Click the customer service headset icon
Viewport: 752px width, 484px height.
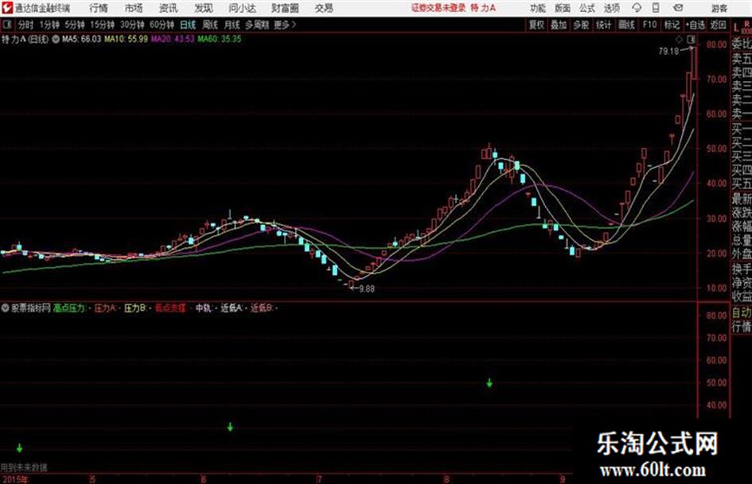point(637,8)
